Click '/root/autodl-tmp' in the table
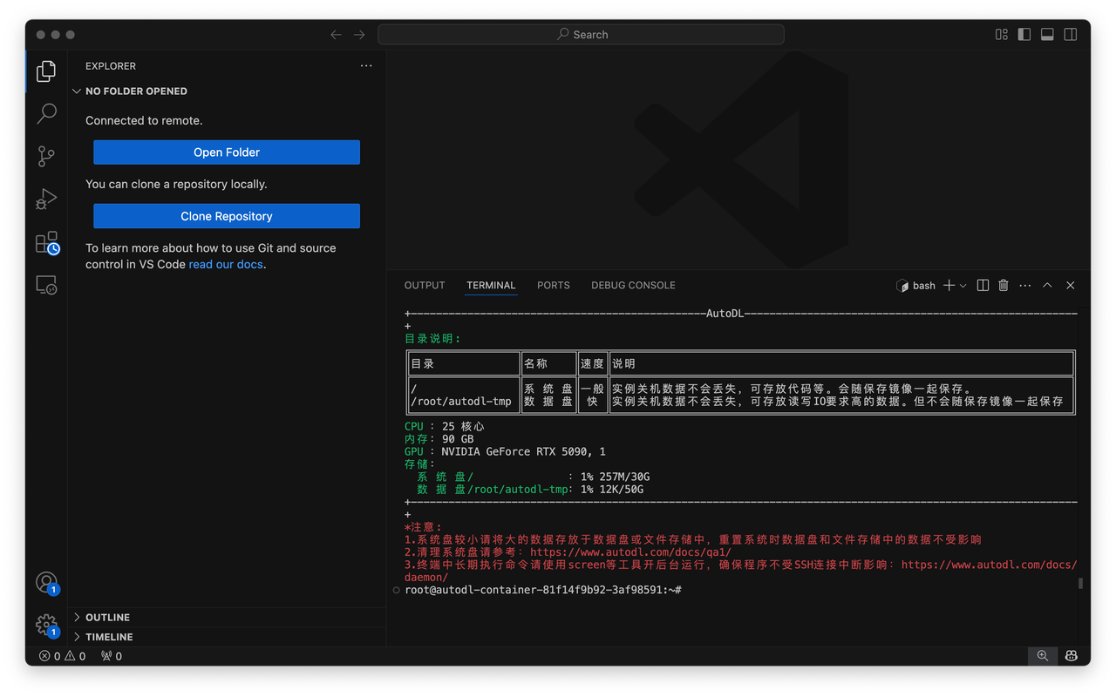The width and height of the screenshot is (1116, 697). tap(461, 402)
